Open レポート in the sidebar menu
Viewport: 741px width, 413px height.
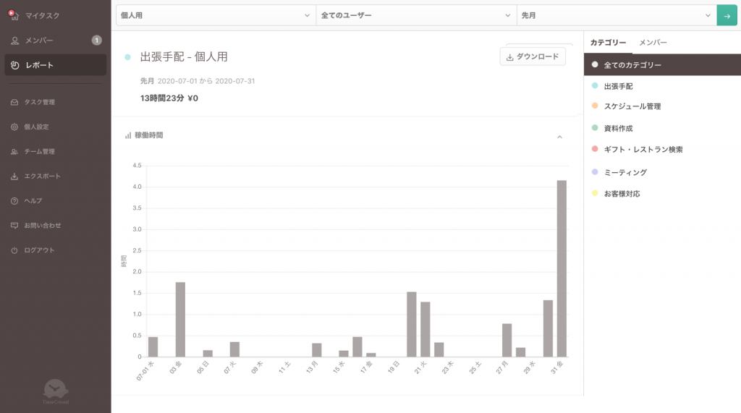55,65
